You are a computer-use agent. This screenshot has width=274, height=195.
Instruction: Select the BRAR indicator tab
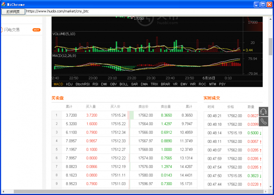(165, 84)
